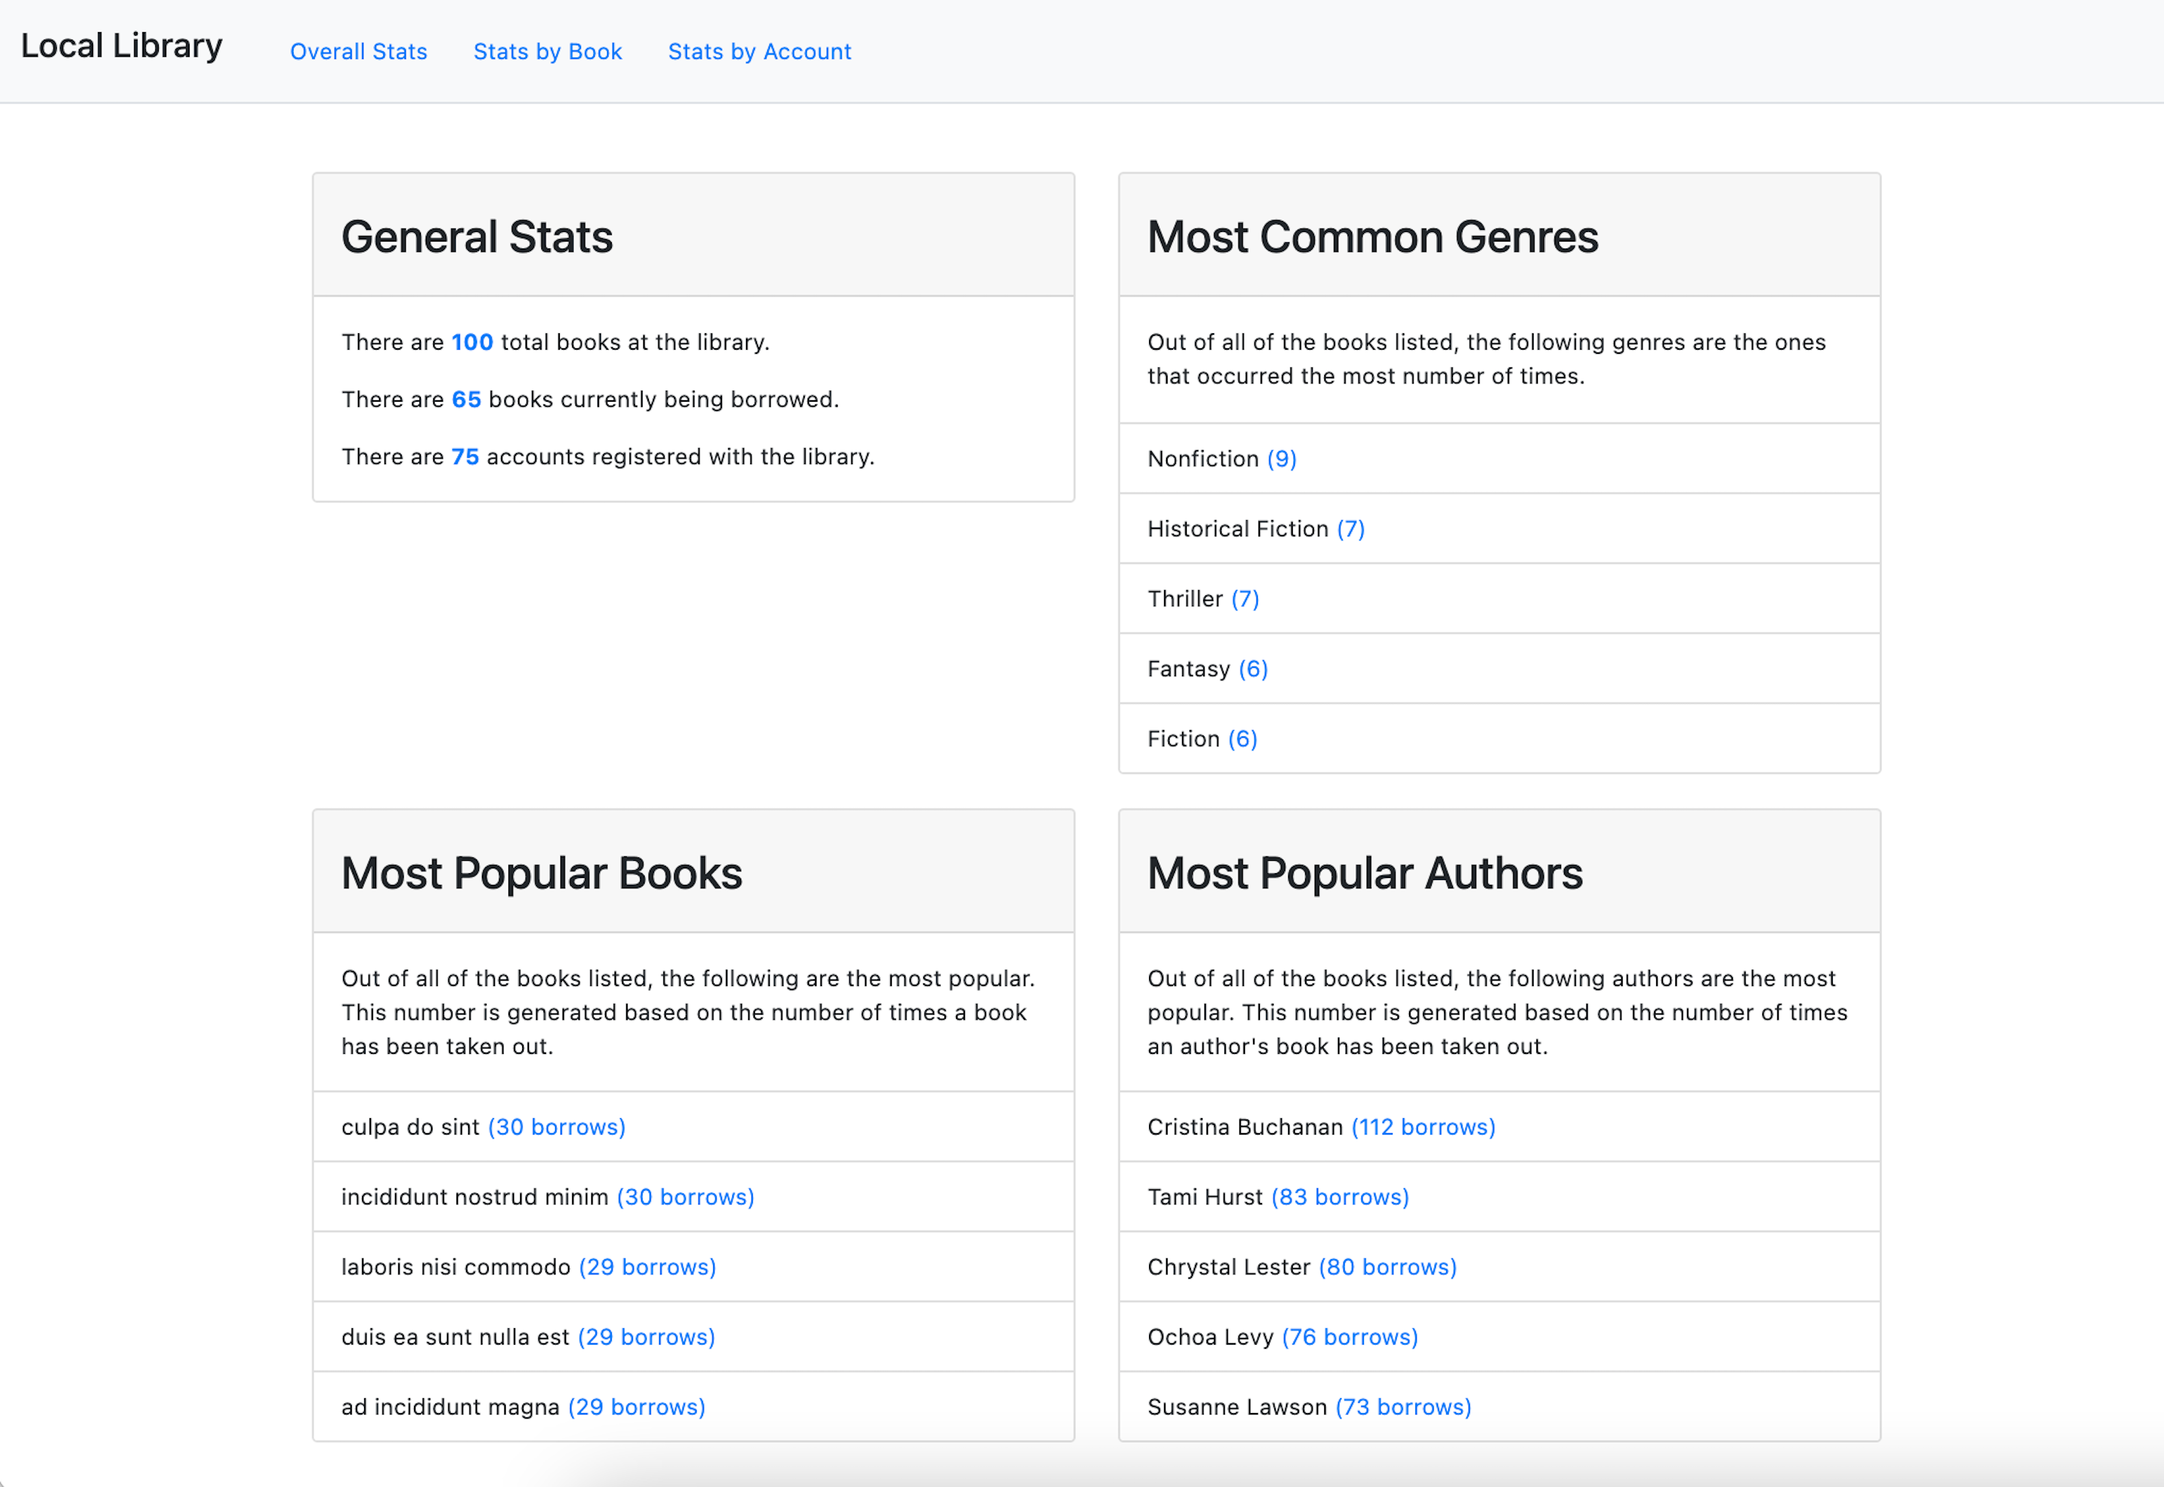Click the Local Library brand title
Image resolution: width=2164 pixels, height=1487 pixels.
pos(121,46)
